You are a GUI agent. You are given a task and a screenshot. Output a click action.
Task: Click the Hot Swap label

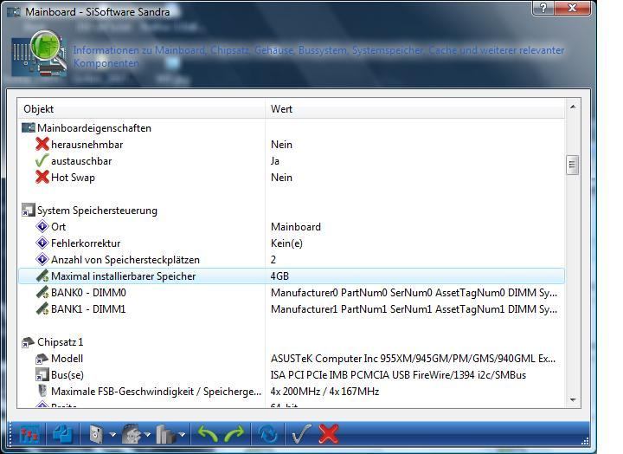coord(73,178)
